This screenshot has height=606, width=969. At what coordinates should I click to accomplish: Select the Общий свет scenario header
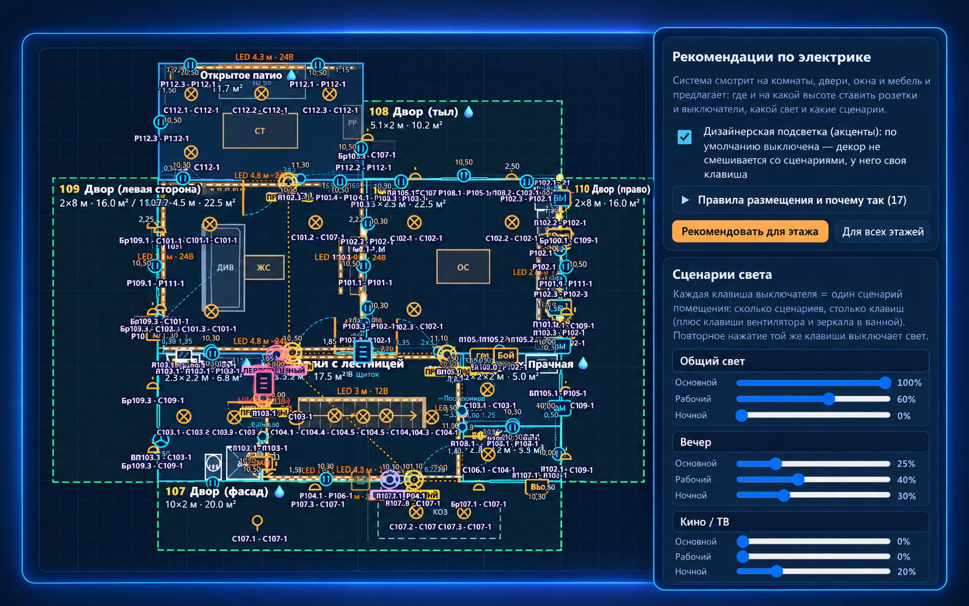[800, 361]
